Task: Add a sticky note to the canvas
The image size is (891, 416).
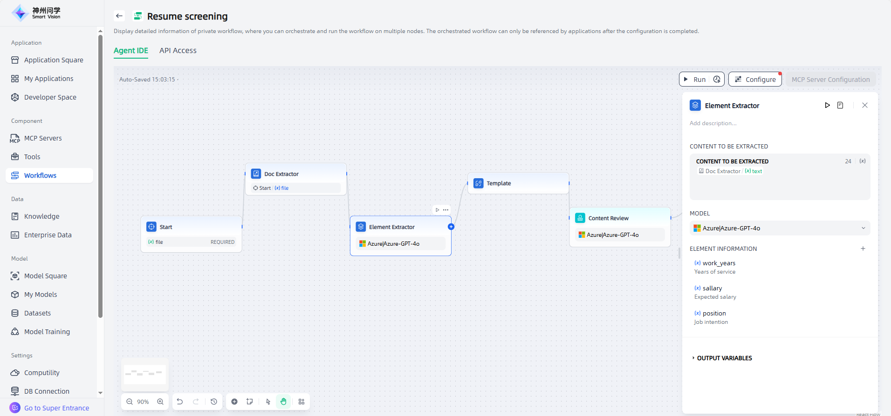Action: click(x=250, y=402)
